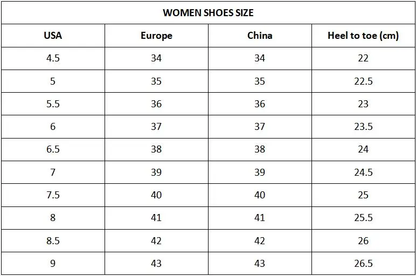416x276 pixels.
Task: Select the China size 38 cell
Action: (x=260, y=149)
